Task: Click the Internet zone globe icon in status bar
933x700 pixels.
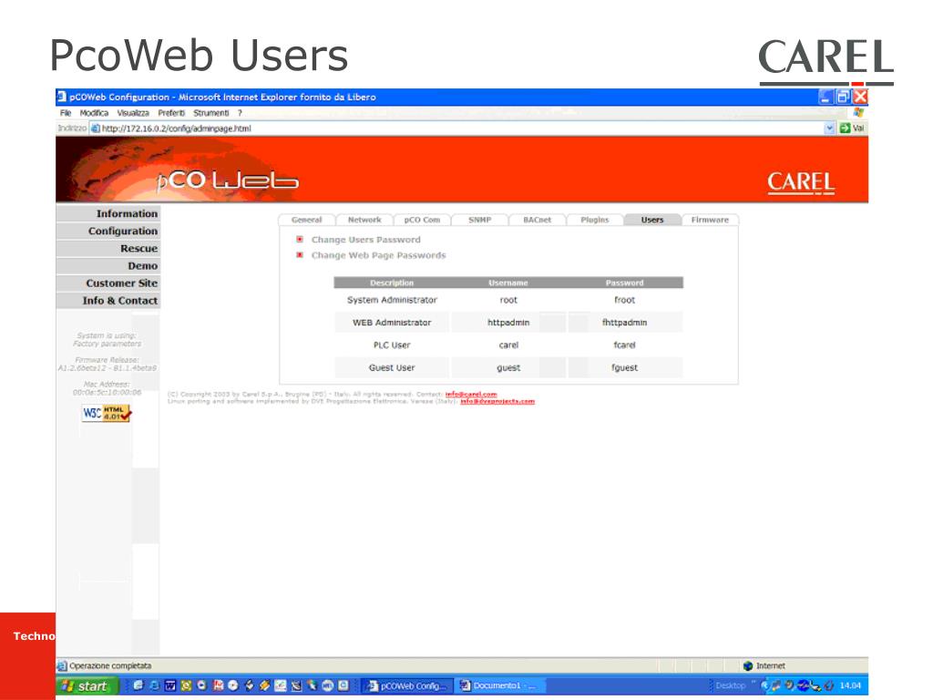Action: [x=748, y=666]
